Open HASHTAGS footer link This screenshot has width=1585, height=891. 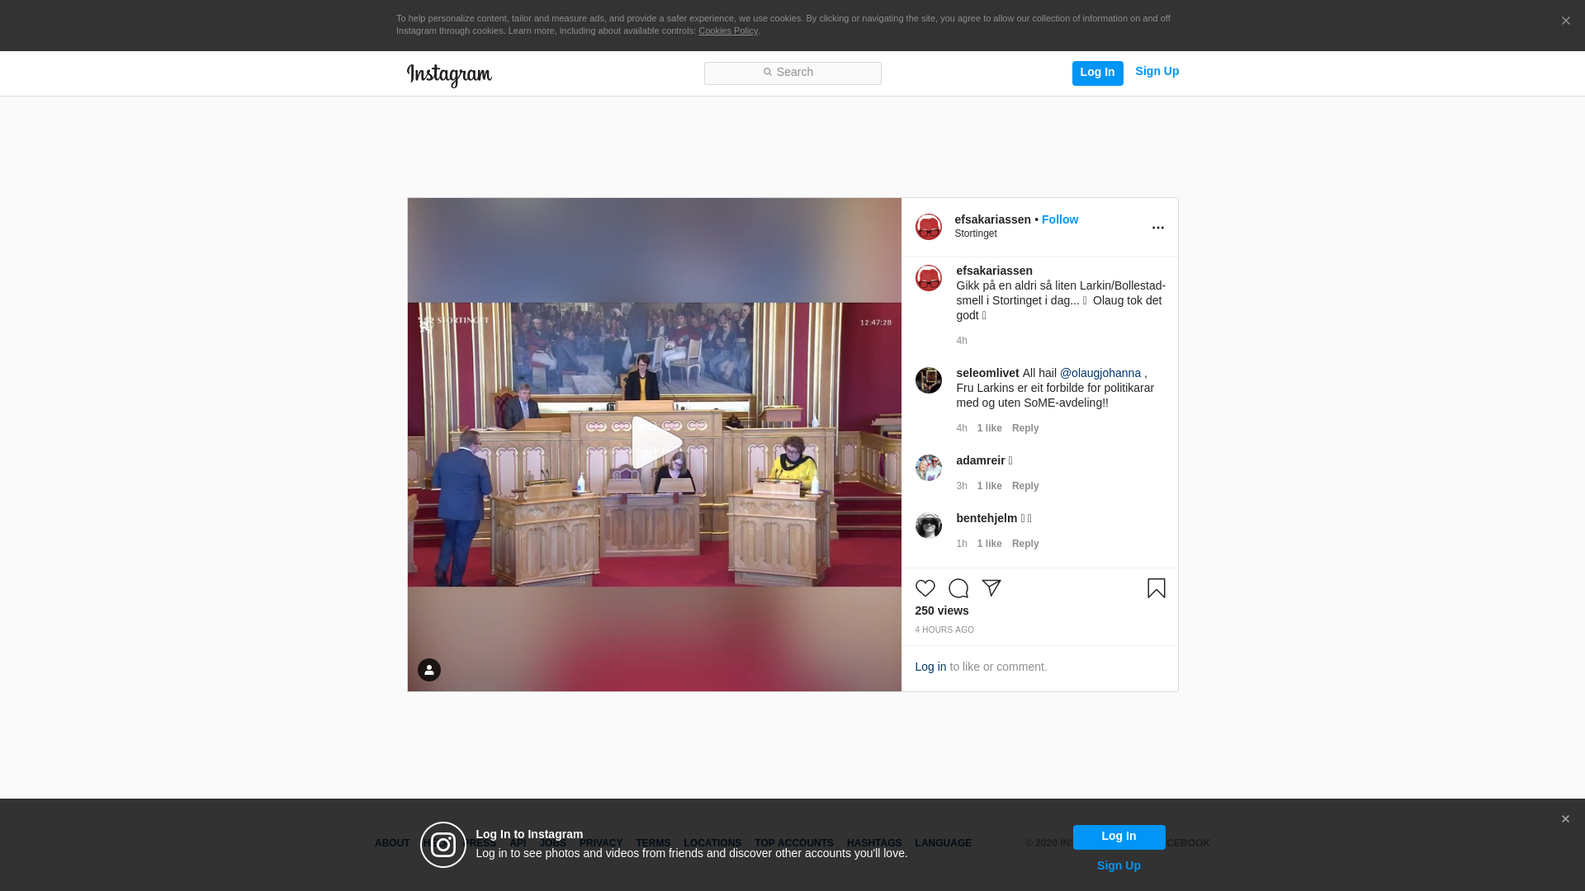click(874, 843)
